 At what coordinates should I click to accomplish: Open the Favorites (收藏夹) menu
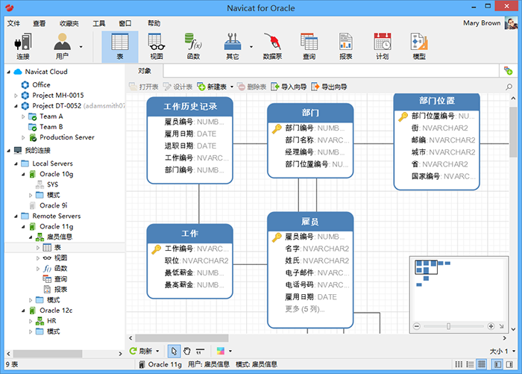click(x=69, y=23)
